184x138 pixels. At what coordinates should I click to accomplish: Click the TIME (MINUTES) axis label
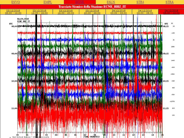click(x=91, y=136)
